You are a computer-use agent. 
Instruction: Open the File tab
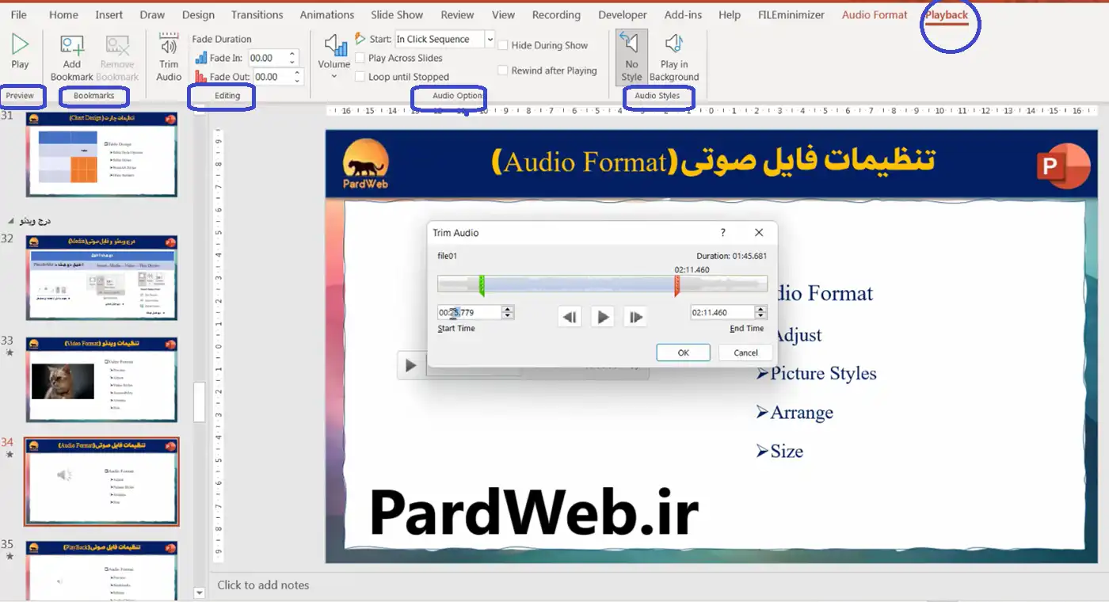point(18,15)
